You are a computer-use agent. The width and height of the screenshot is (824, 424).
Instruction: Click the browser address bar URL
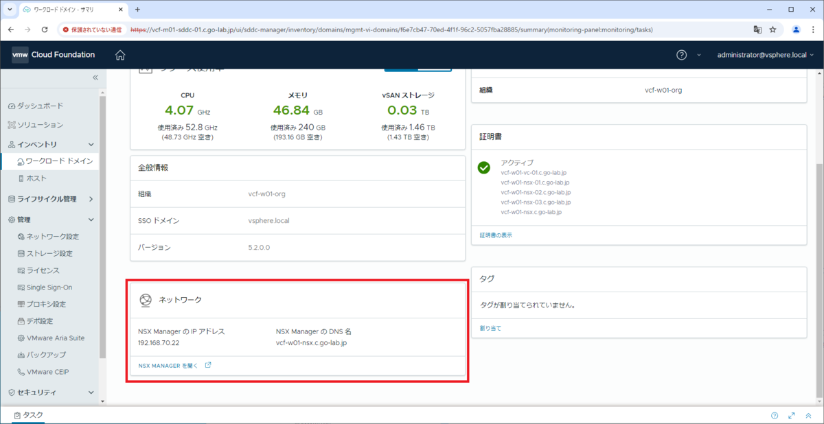tap(391, 30)
